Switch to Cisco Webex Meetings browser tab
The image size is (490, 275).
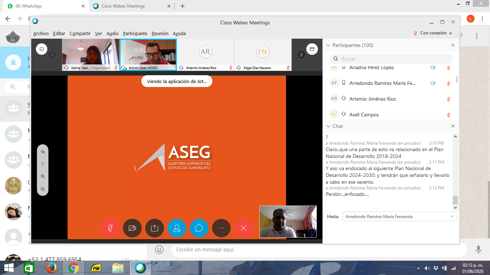point(132,6)
